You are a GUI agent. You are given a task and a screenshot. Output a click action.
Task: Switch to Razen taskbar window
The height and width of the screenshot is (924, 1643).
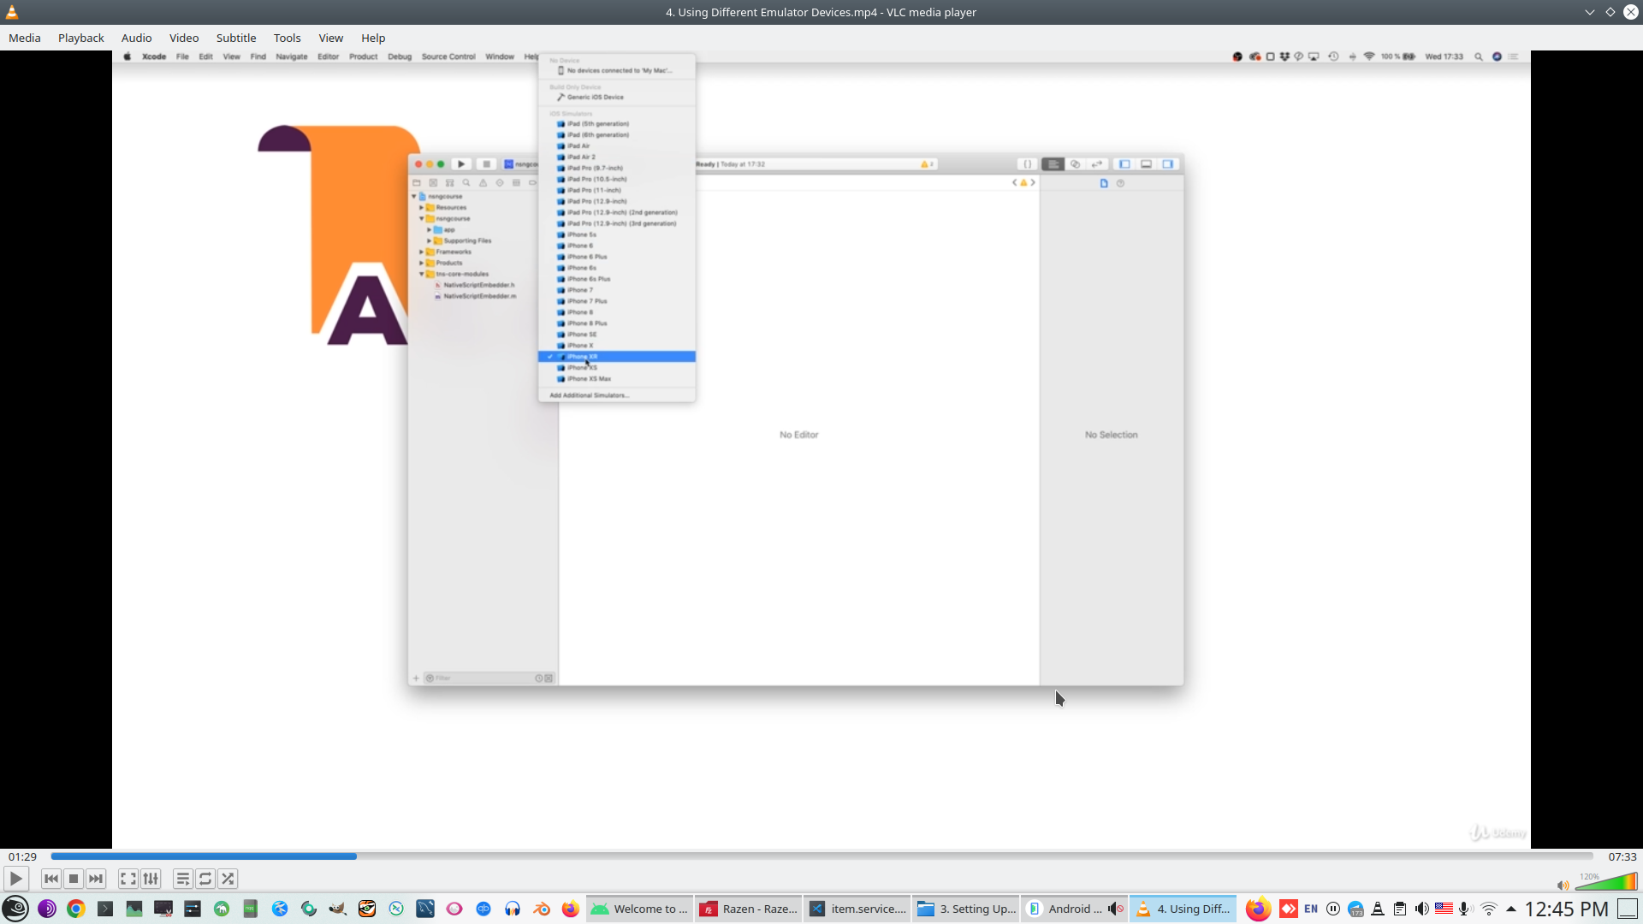749,909
